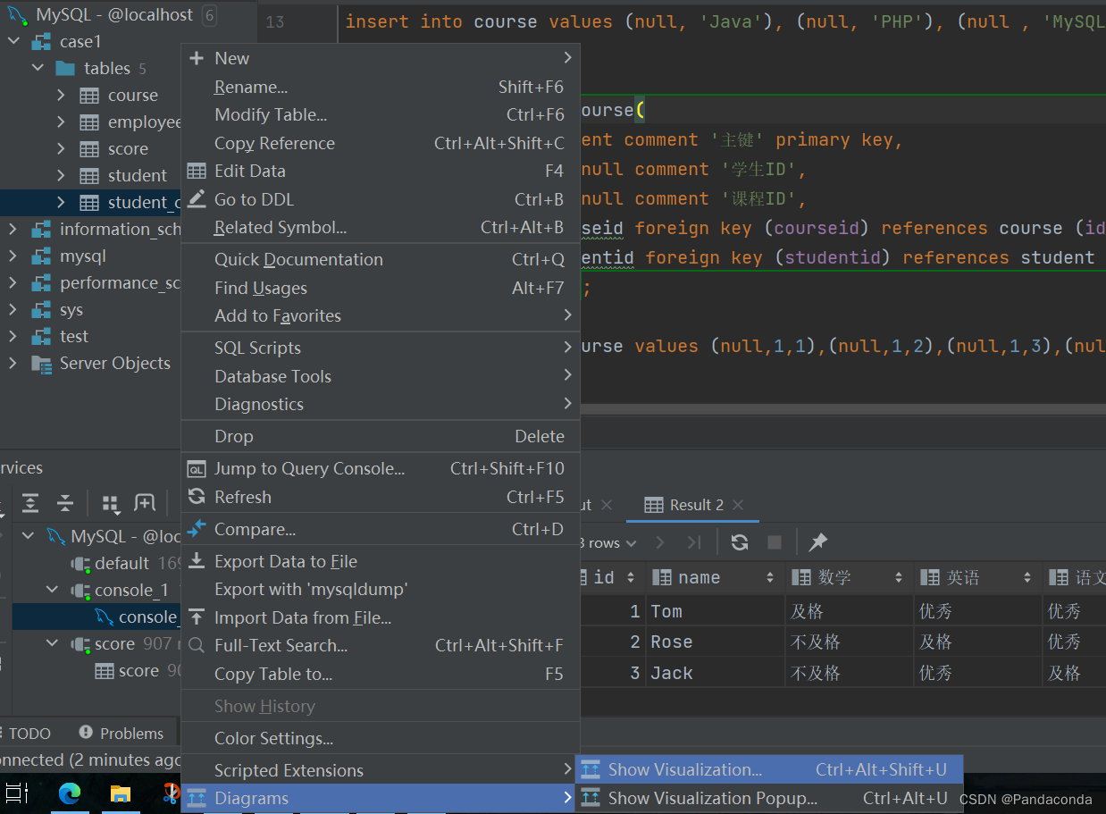This screenshot has width=1106, height=814.
Task: Choose Show Visualization... from Diagrams submenu
Action: click(684, 769)
